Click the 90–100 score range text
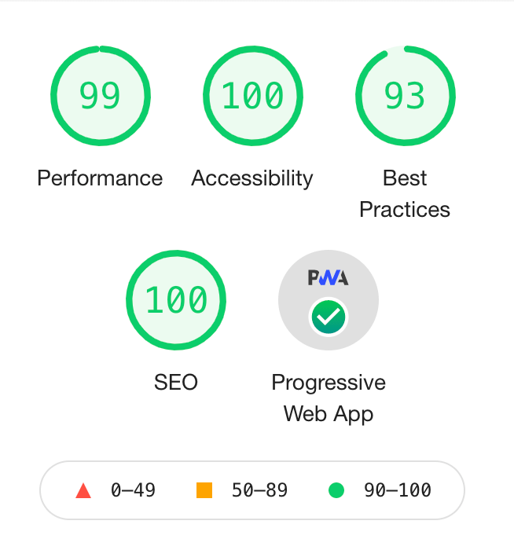Screen dimensions: 514x550 click(x=397, y=491)
